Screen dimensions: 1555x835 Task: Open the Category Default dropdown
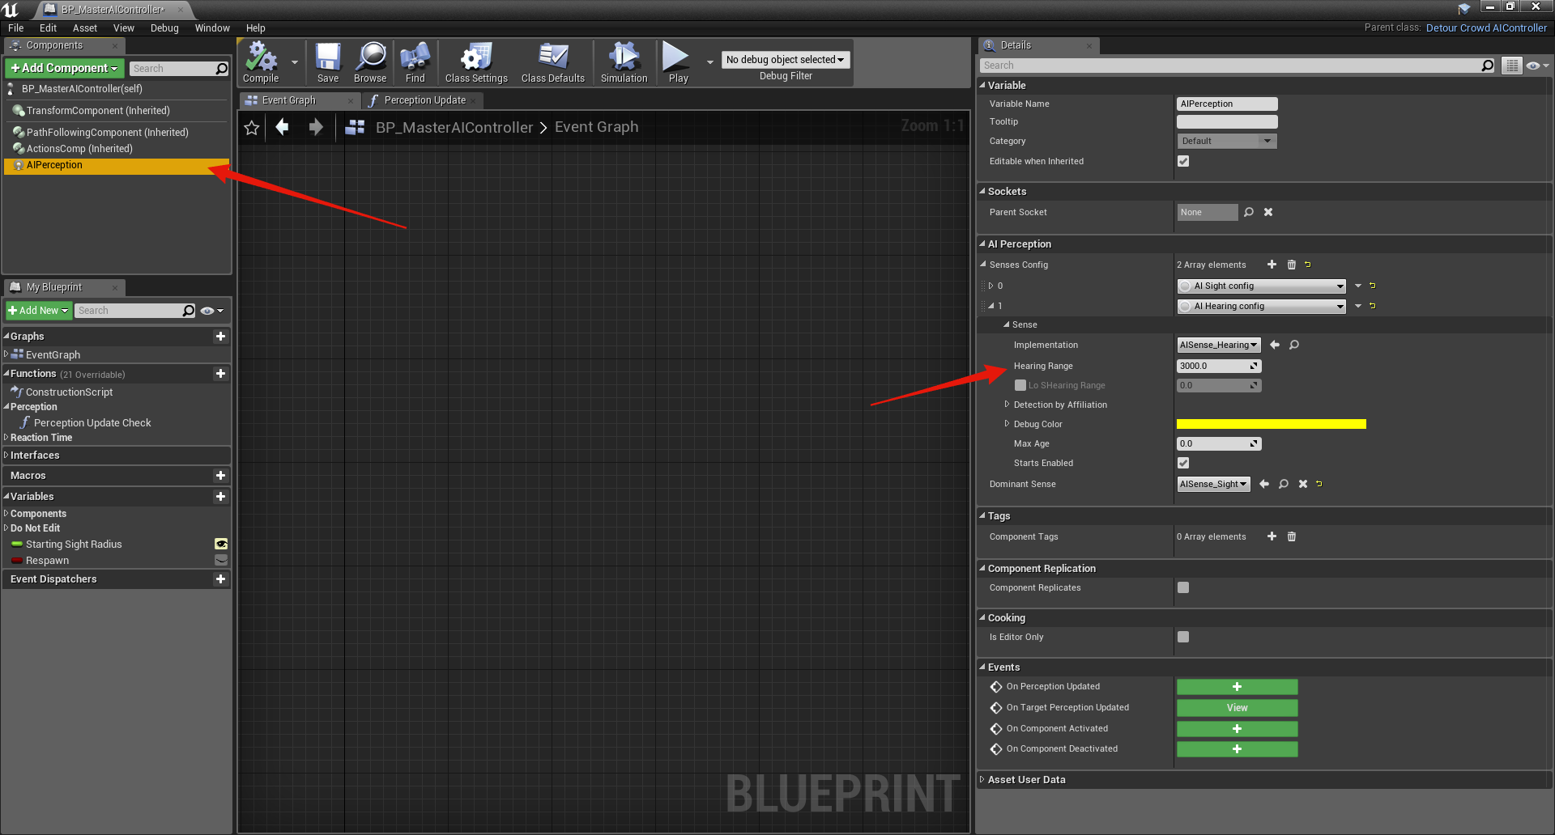[x=1226, y=141]
